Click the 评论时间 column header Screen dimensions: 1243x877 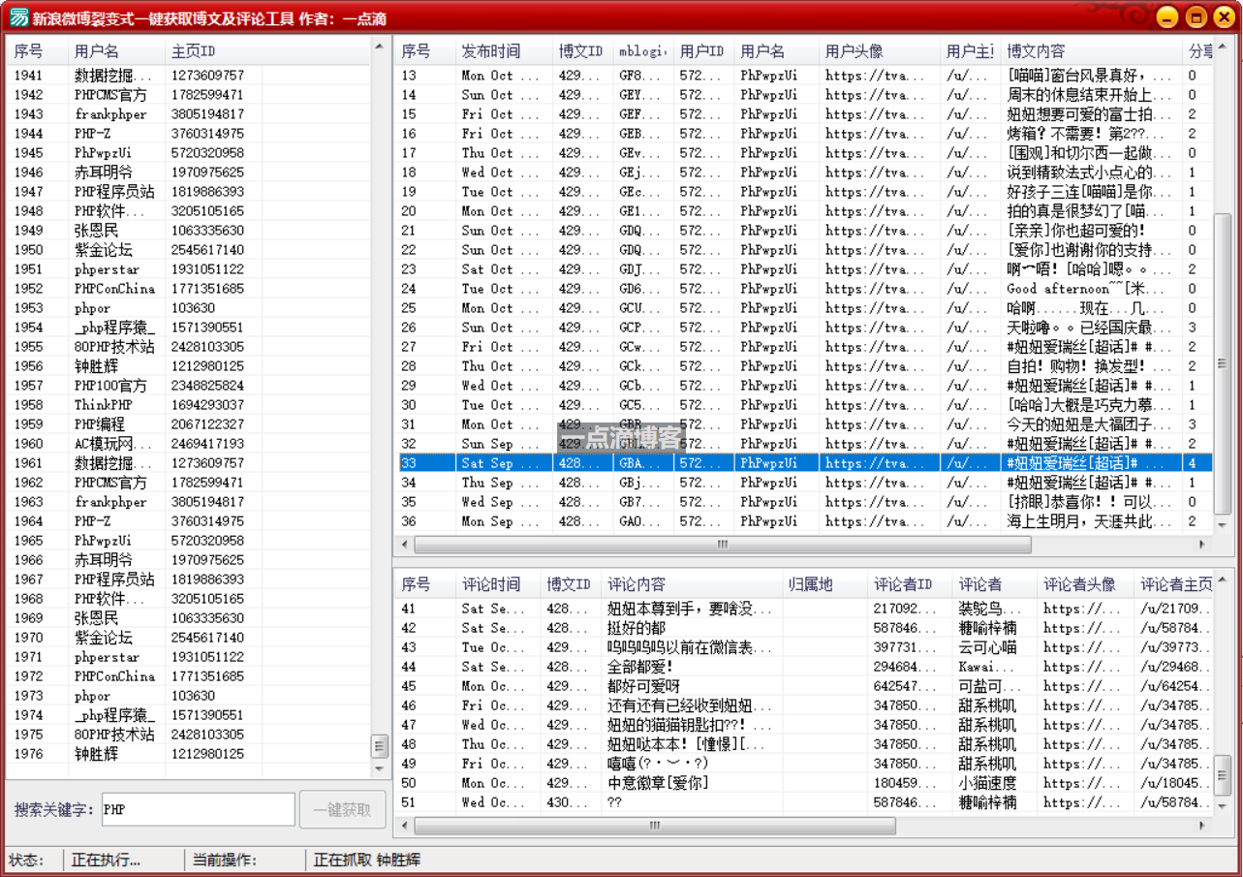(498, 584)
